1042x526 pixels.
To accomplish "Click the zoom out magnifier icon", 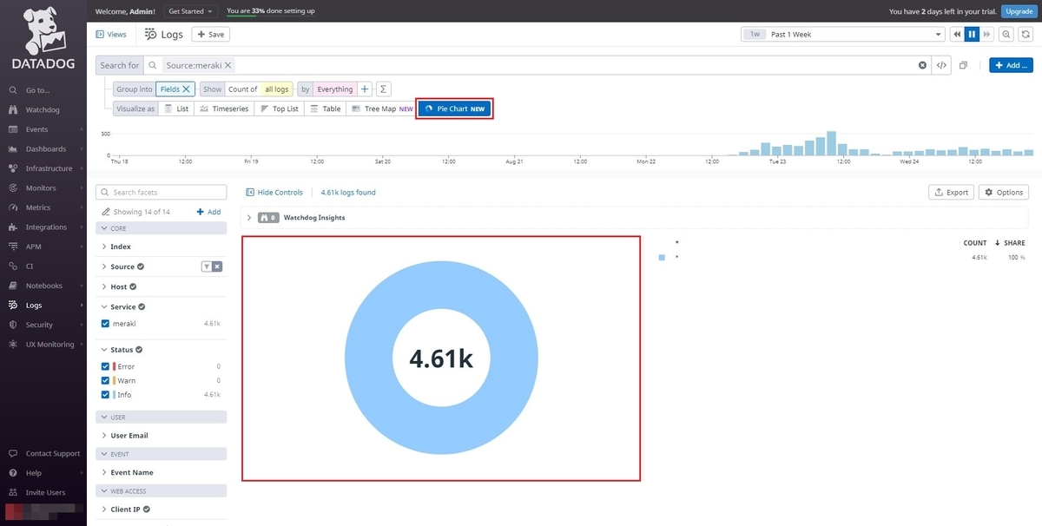I will click(1006, 35).
